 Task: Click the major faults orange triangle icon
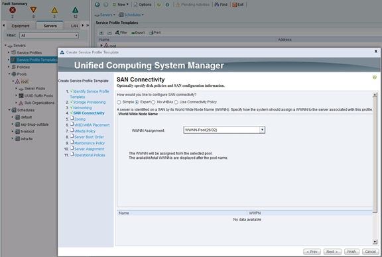pyautogui.click(x=33, y=10)
